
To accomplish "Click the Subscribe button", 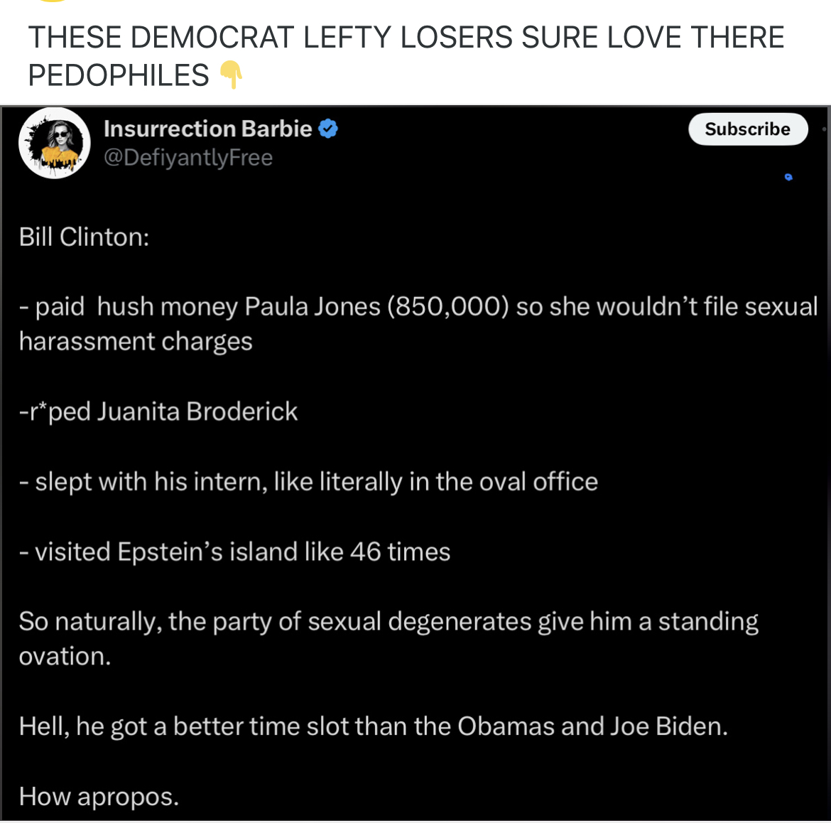I will coord(747,129).
